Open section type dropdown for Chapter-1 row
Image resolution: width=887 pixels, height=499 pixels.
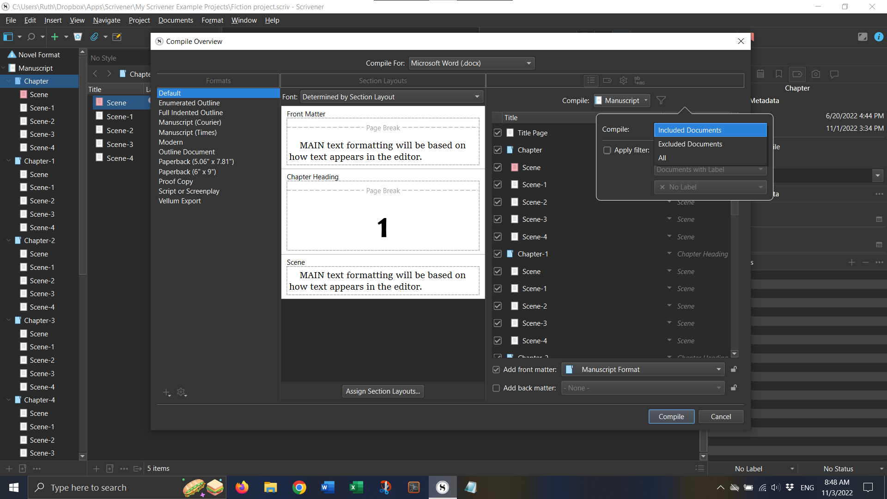coord(669,253)
